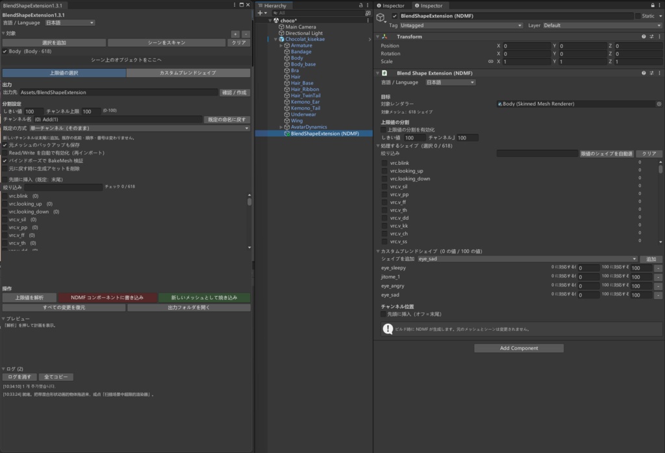This screenshot has height=453, width=665.
Task: Open Transform component preset selector icon
Action: point(652,37)
